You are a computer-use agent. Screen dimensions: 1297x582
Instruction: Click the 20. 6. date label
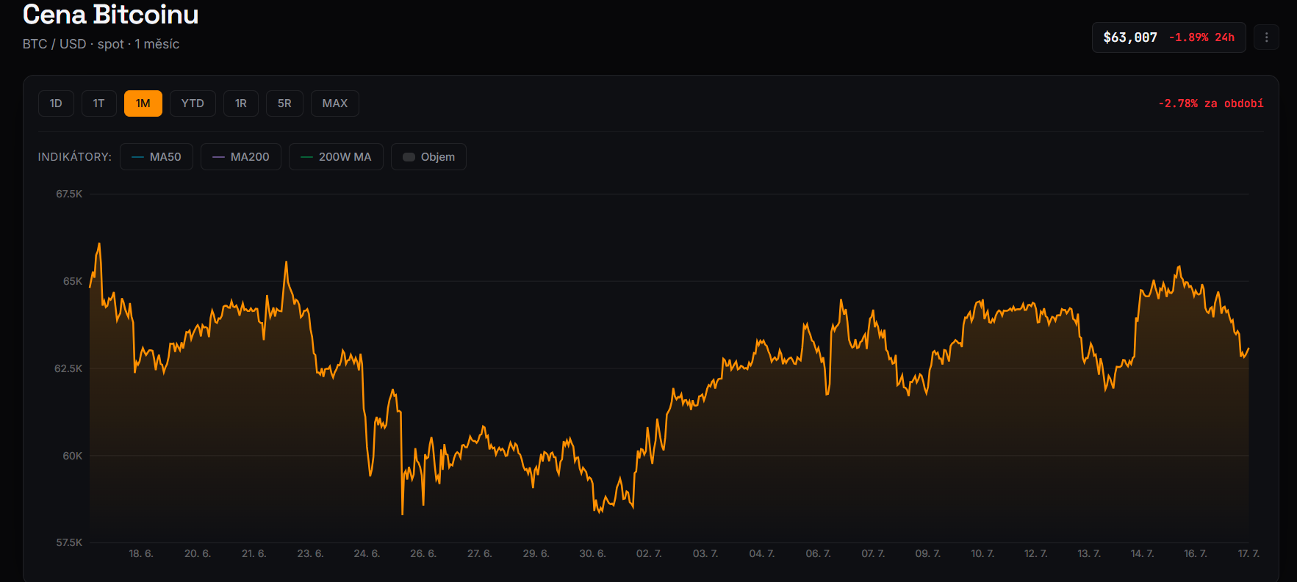pyautogui.click(x=198, y=553)
